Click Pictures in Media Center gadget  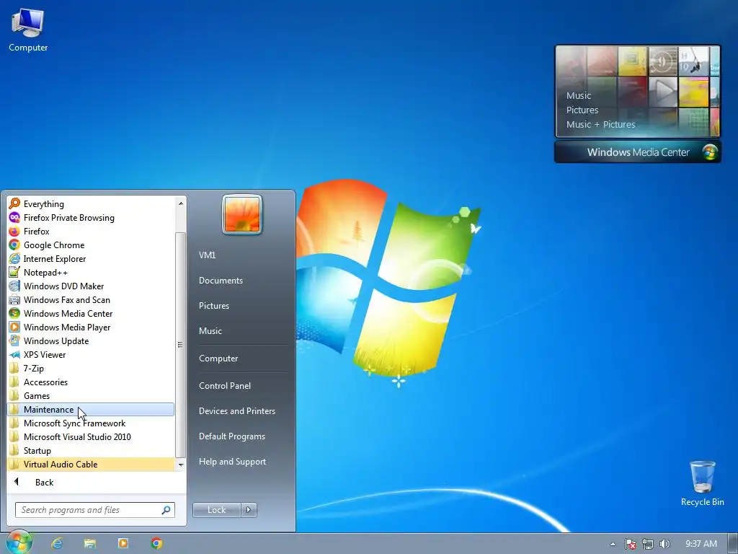click(x=582, y=110)
